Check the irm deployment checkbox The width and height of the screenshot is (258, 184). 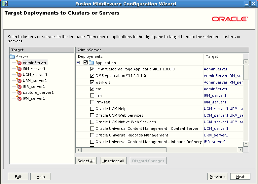92,95
